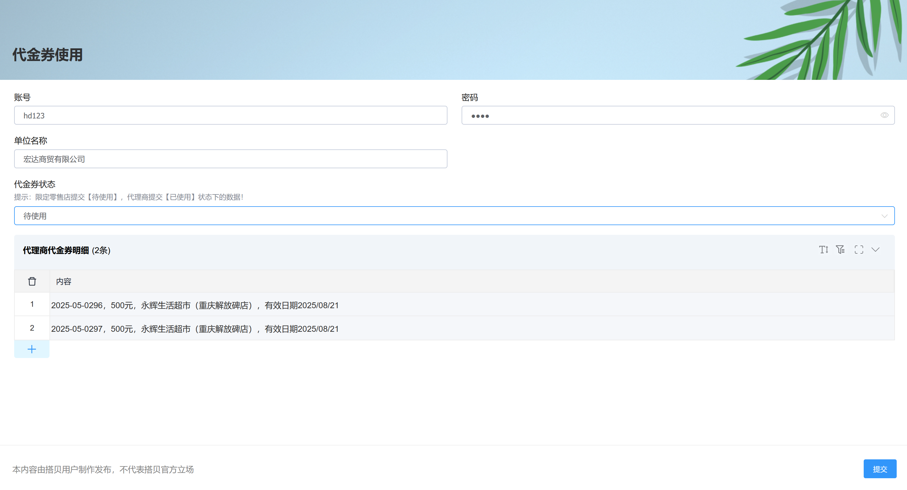Screen dimensions: 907x490
Task: Toggle password visibility eye icon
Action: click(x=884, y=116)
